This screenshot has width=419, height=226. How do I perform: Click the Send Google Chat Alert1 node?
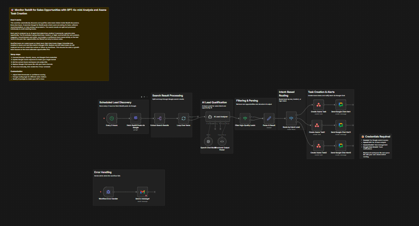click(341, 125)
